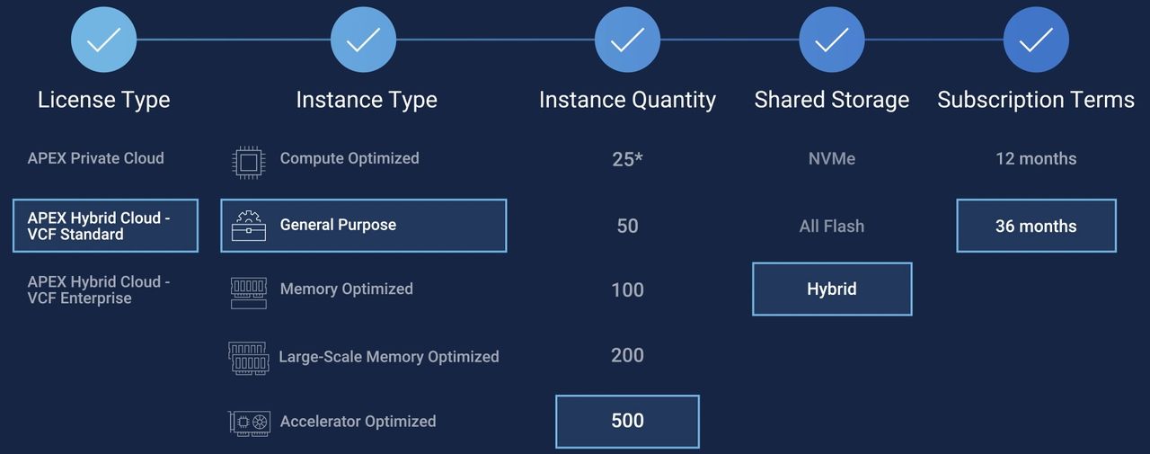The height and width of the screenshot is (454, 1150).
Task: Click the Hybrid storage button
Action: click(832, 289)
